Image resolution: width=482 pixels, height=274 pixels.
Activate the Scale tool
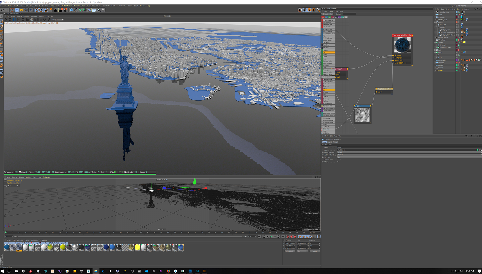(x=21, y=10)
